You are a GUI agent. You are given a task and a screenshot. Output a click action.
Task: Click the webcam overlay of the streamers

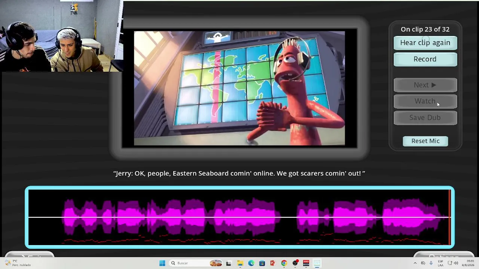[x=61, y=36]
